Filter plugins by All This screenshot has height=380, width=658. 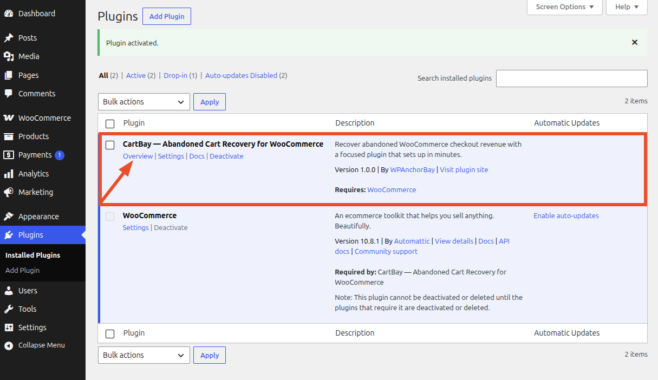click(x=103, y=76)
